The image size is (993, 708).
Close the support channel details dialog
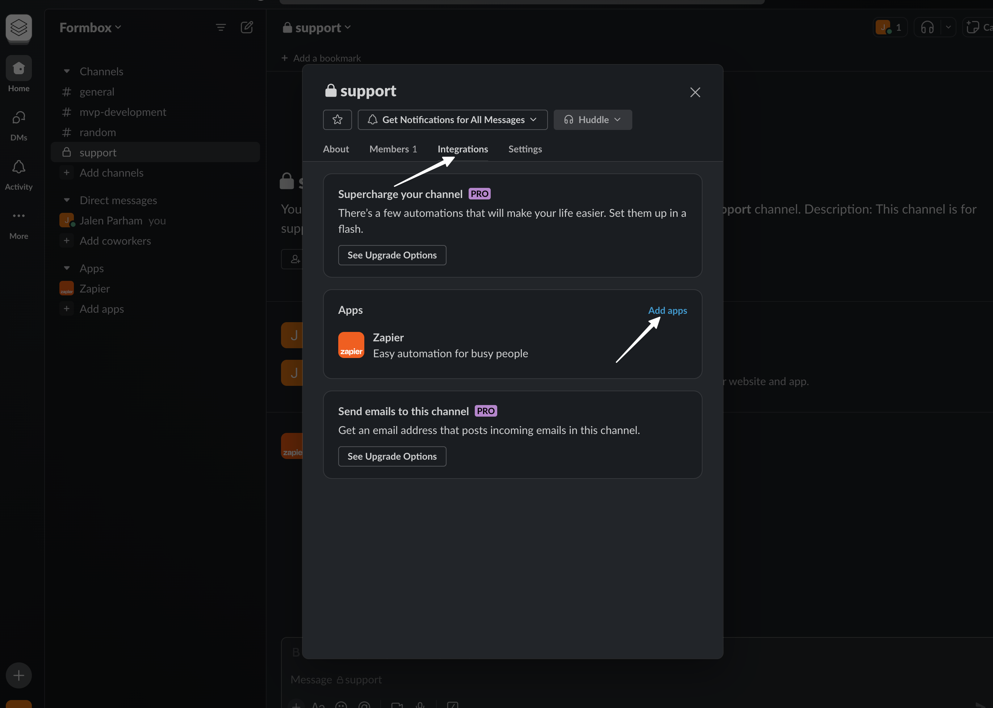[x=695, y=92]
